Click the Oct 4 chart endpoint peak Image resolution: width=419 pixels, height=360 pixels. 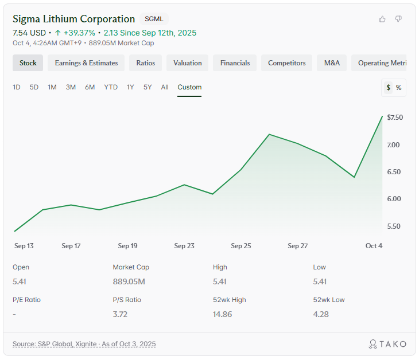click(x=382, y=116)
